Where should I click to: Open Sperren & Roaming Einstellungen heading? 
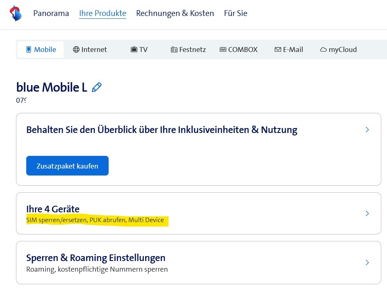click(x=96, y=258)
